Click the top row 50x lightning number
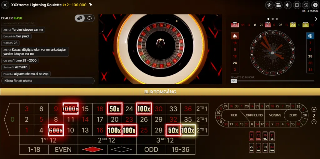Image resolution: width=320 pixels, height=159 pixels. pyautogui.click(x=114, y=109)
